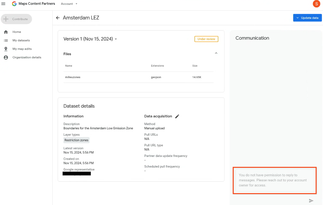The image size is (323, 205).
Task: Click the Contribute button
Action: [x=16, y=19]
